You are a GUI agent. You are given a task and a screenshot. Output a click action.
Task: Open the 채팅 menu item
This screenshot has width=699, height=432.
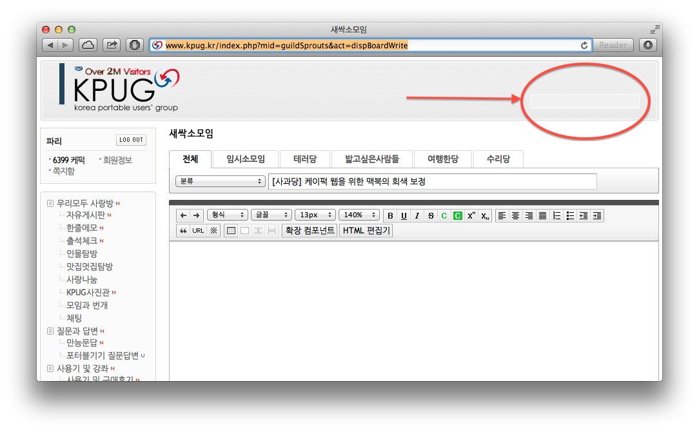(x=74, y=319)
